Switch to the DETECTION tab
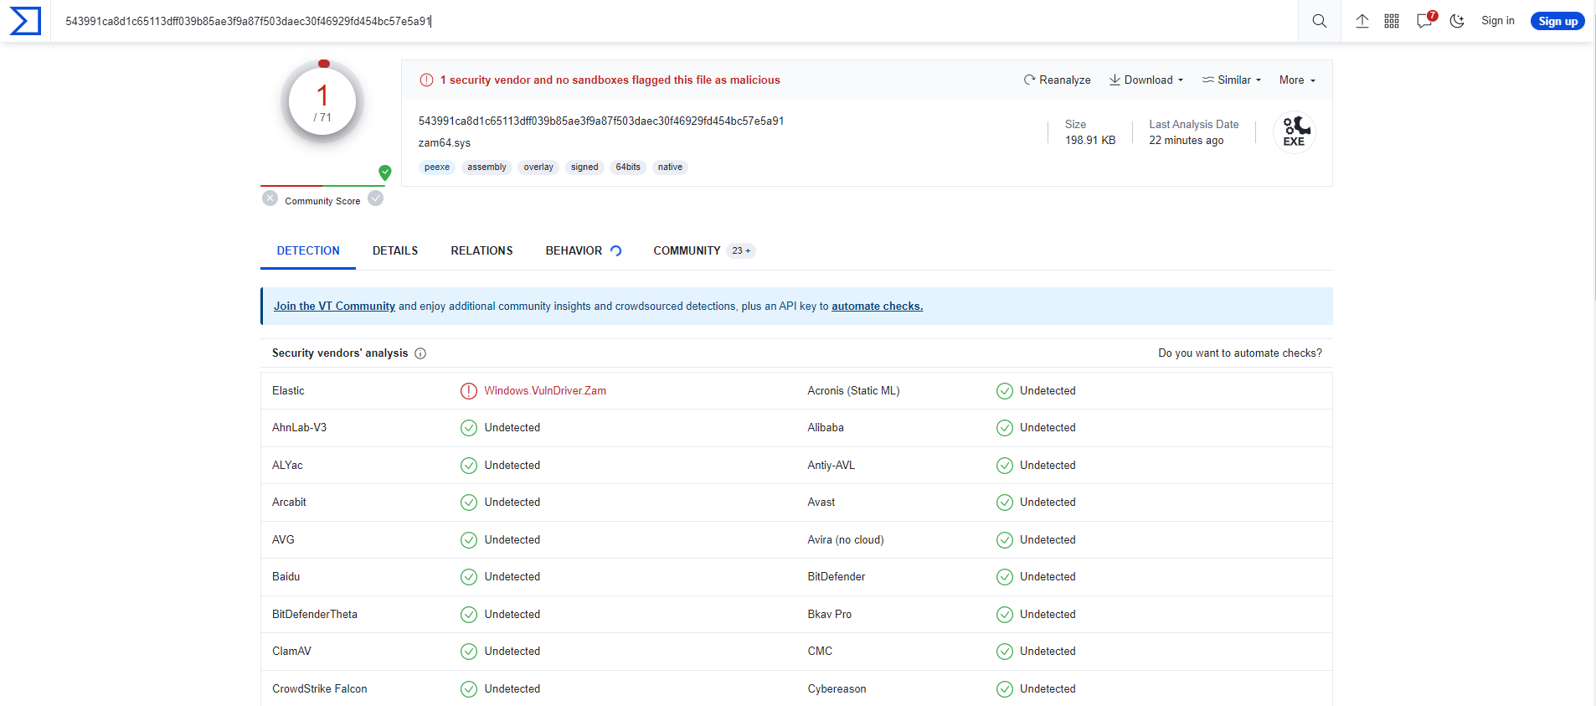 click(x=308, y=250)
